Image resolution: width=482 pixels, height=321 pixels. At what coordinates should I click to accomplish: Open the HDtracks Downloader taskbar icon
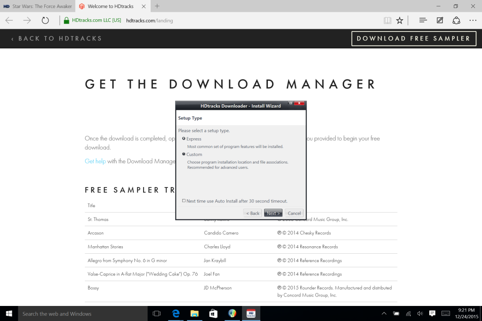[251, 313]
